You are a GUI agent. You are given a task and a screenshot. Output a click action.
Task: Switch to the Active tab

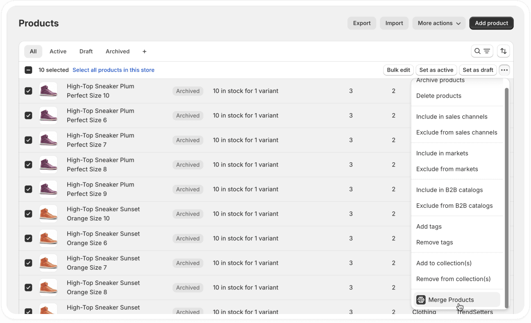click(58, 51)
